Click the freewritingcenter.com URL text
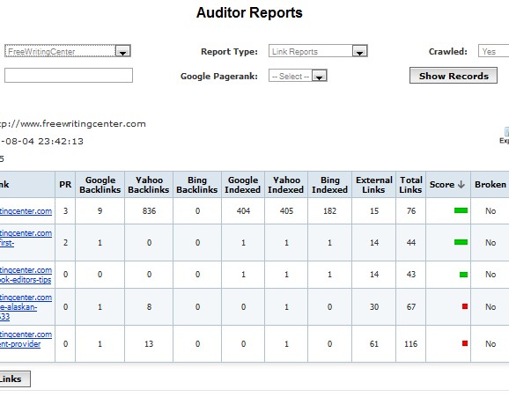The height and width of the screenshot is (397, 509). point(72,123)
